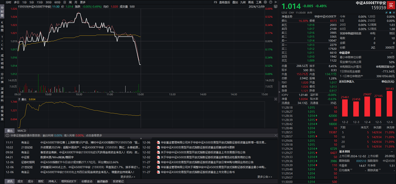Screen dimensions: 396x184
Task: Click the pencil edit icon under stock code
Action: (386, 13)
